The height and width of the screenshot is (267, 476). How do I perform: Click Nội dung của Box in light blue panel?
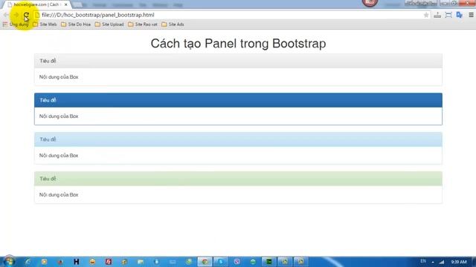pyautogui.click(x=59, y=155)
